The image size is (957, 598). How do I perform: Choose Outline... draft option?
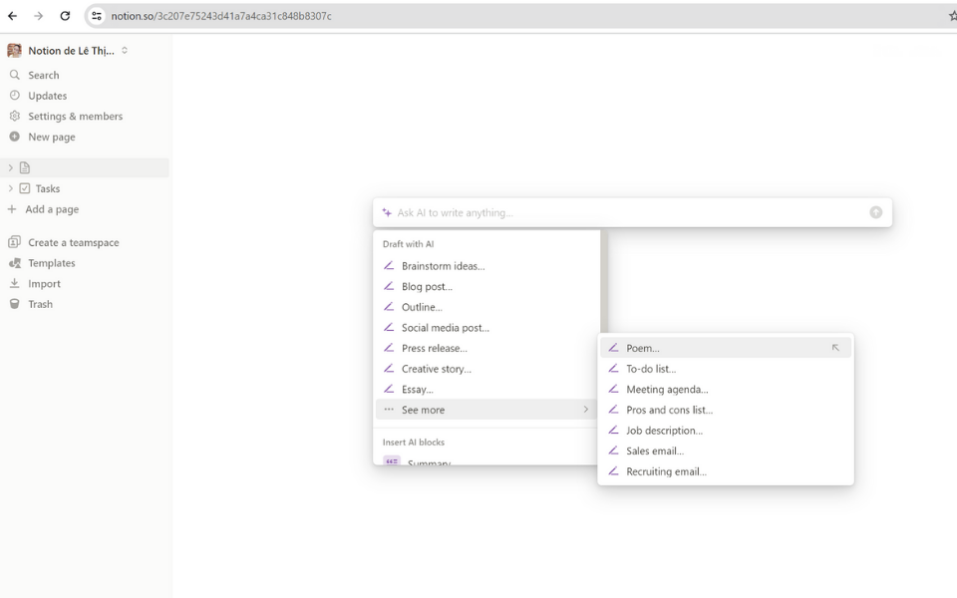[x=486, y=307]
